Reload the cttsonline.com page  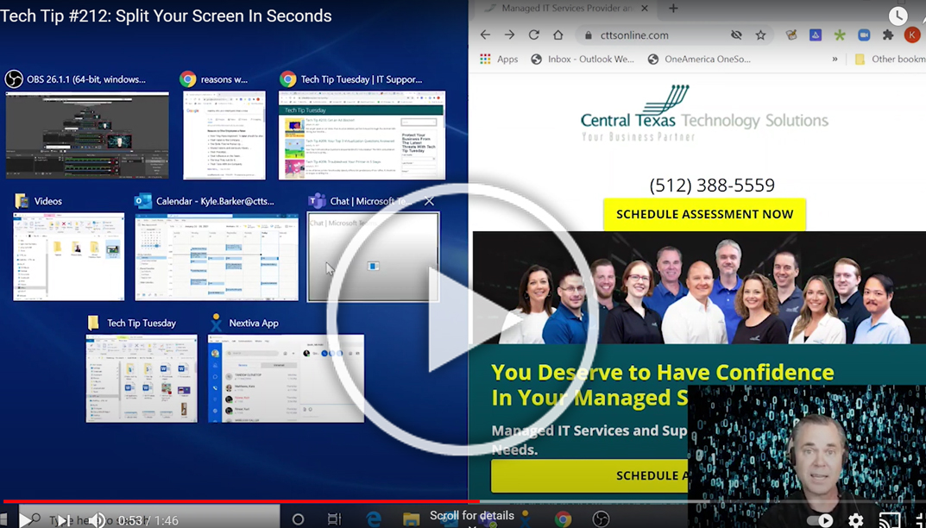[x=534, y=35]
